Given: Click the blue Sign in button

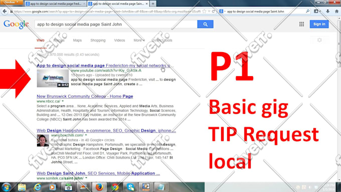Looking at the screenshot, I should 319,24.
